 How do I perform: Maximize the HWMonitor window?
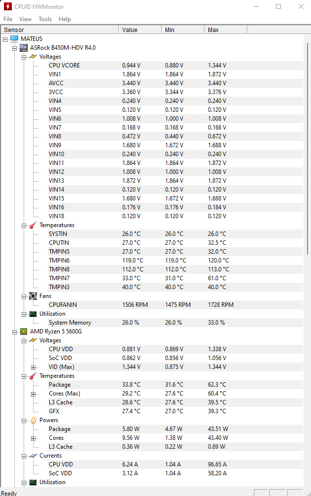coord(278,6)
